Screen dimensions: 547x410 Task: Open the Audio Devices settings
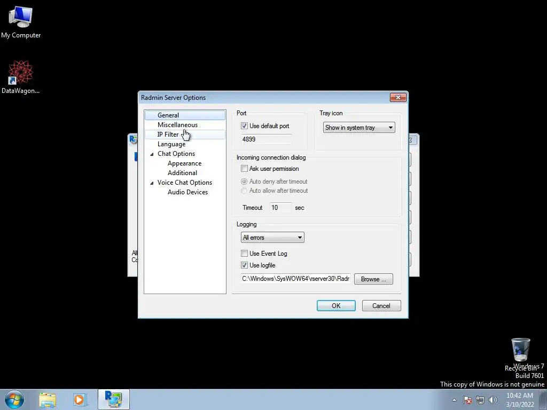[x=187, y=192]
